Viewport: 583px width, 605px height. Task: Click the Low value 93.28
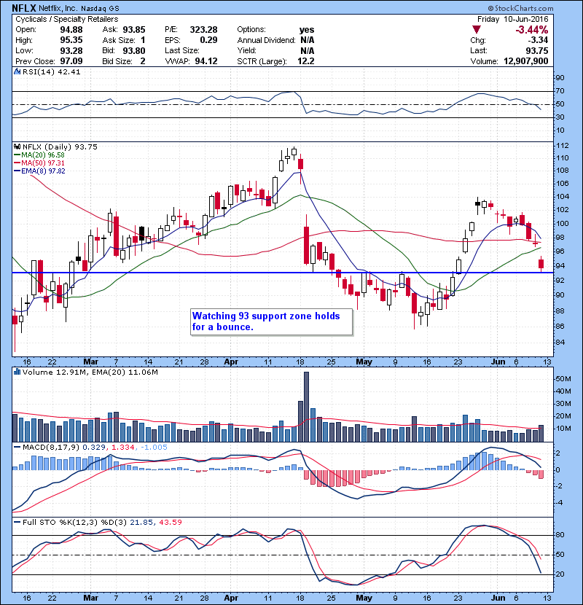click(x=71, y=50)
